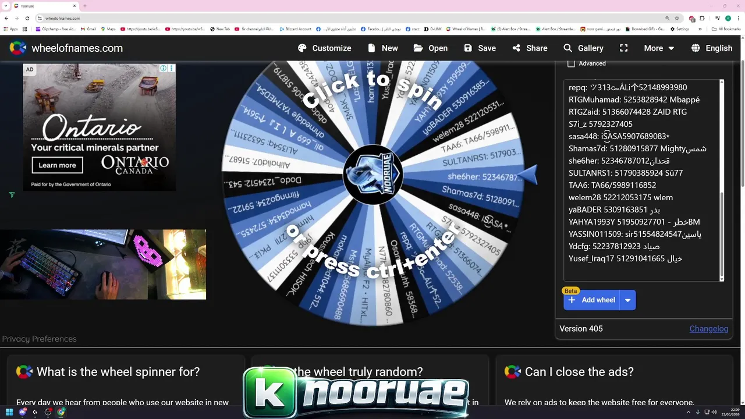Open the Customize palette option

pos(324,48)
